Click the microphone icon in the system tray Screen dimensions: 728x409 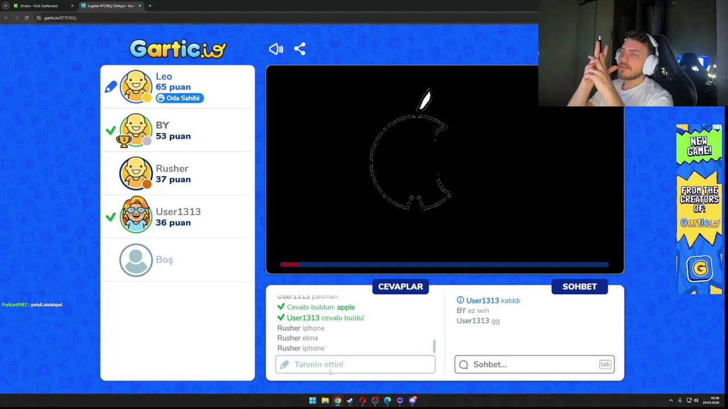(681, 400)
